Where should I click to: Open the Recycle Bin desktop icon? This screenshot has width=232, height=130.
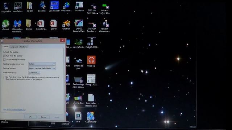6,7
